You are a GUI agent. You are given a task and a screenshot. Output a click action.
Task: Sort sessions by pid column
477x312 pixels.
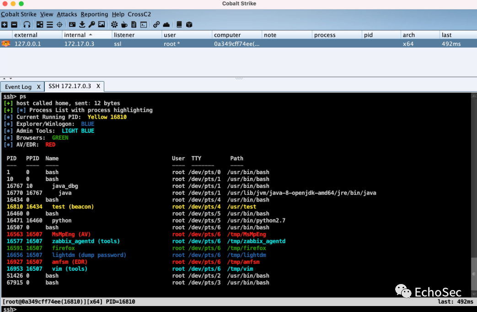(381, 35)
